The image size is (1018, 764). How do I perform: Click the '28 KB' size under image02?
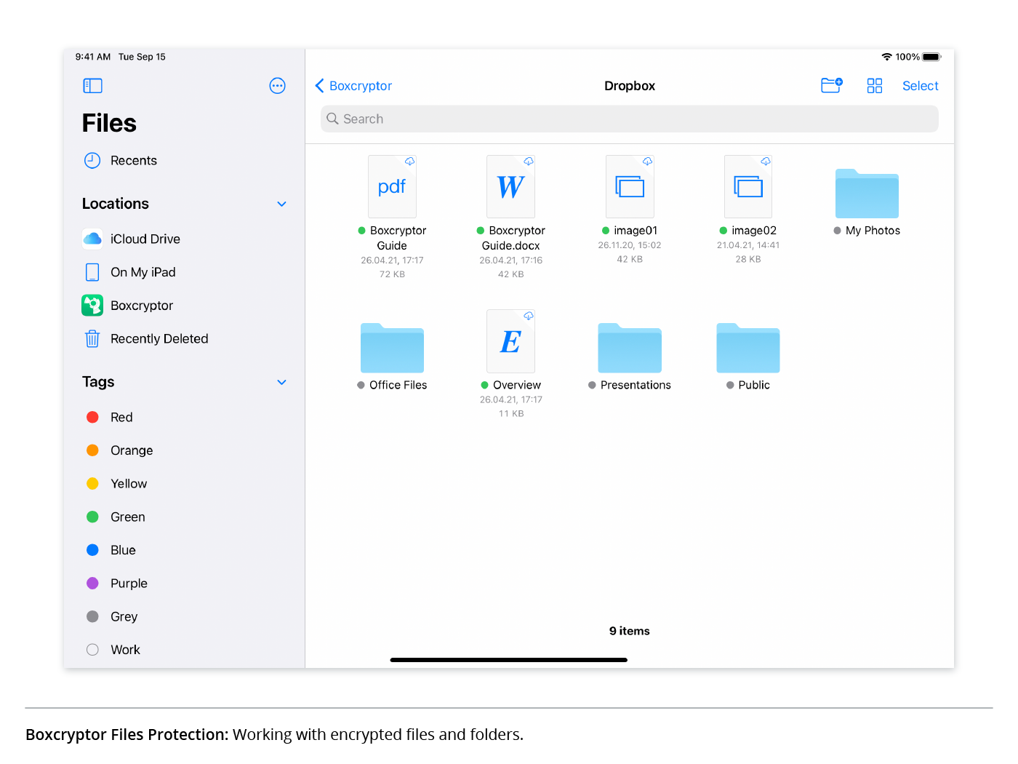(x=748, y=259)
